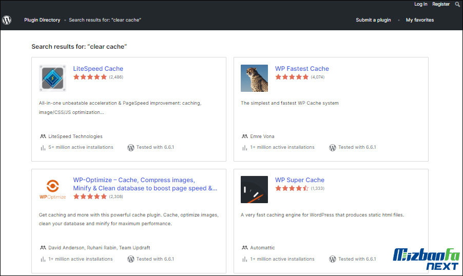The width and height of the screenshot is (463, 276).
Task: Open the search magnifier icon
Action: [457, 4]
